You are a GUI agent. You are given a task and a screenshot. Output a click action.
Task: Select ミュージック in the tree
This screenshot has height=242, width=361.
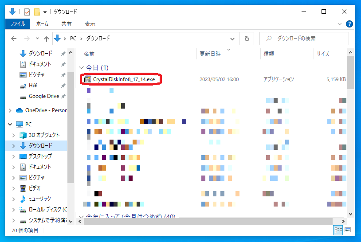click(40, 199)
